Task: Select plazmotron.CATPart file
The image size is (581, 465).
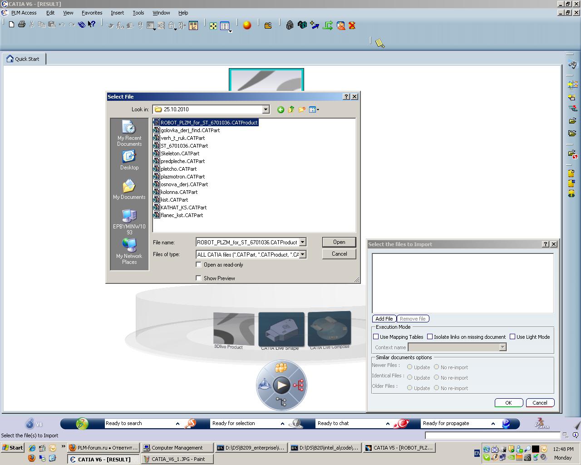Action: pyautogui.click(x=179, y=177)
